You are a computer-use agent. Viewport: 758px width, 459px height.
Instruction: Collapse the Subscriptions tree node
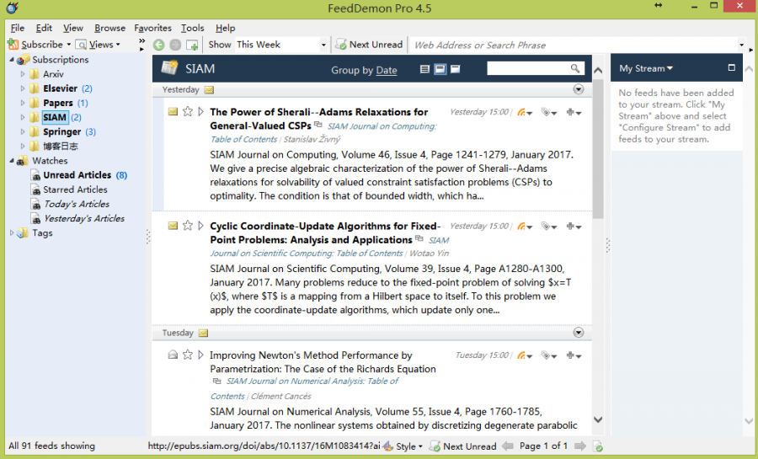(12, 60)
